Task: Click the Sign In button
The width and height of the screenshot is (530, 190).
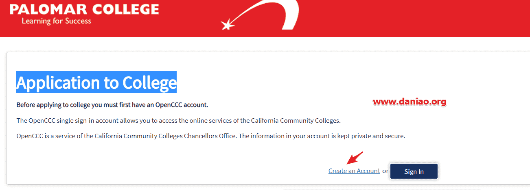Action: [414, 171]
